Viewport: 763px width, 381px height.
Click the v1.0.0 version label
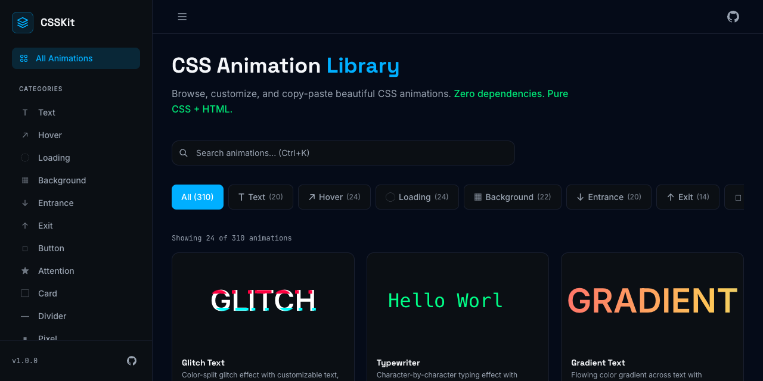[x=25, y=361]
